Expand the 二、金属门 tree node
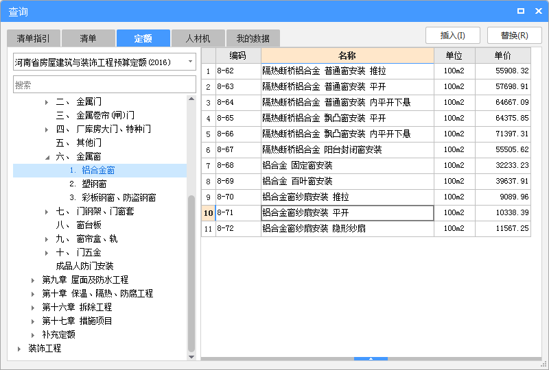The image size is (549, 370). [47, 102]
